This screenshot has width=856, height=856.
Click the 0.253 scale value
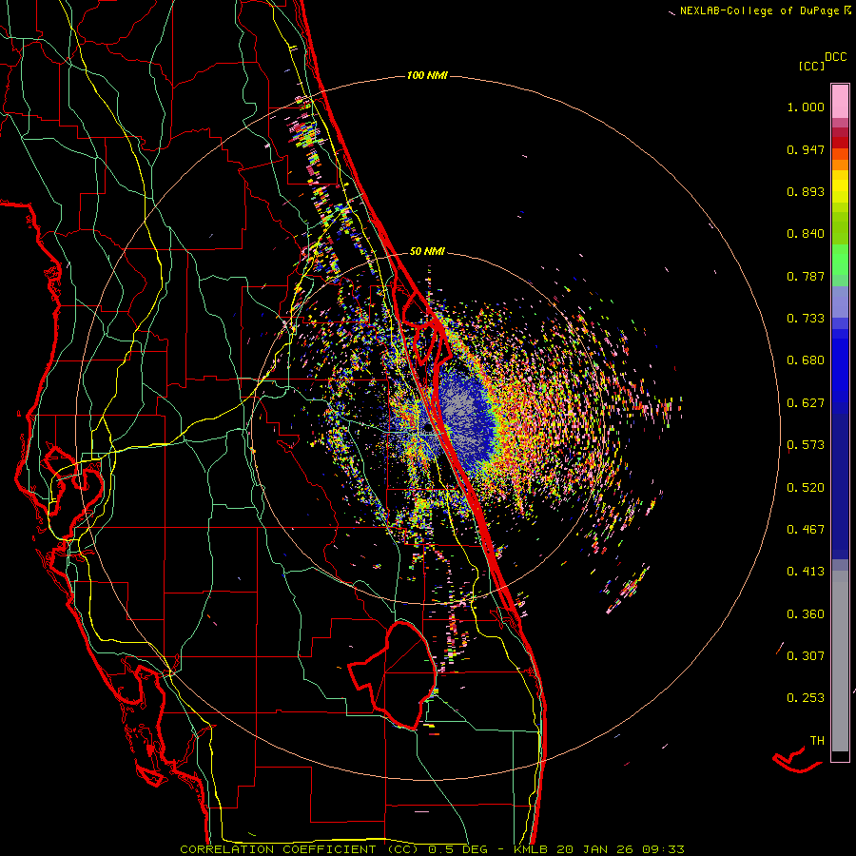[x=806, y=698]
